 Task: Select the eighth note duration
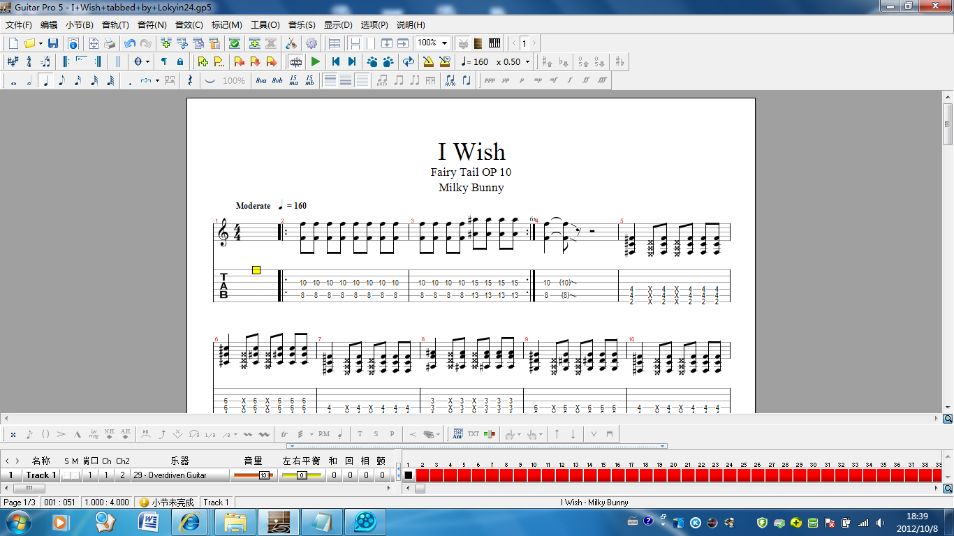pos(61,80)
